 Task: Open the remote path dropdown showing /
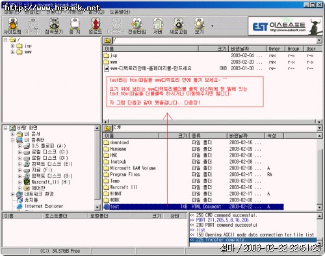point(319,40)
